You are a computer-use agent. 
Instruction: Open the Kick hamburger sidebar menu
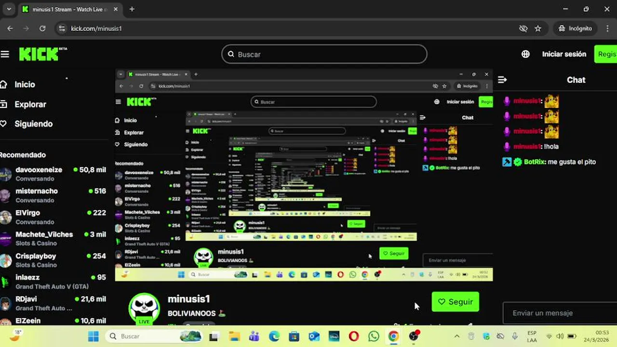click(x=5, y=54)
